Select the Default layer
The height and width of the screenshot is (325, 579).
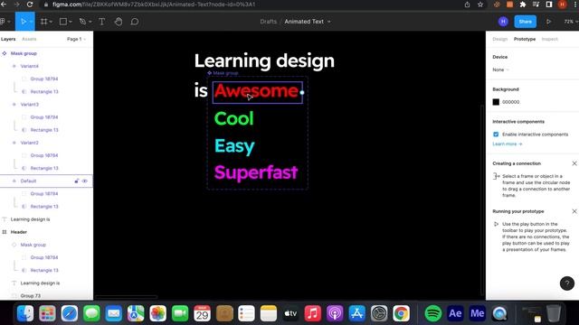click(28, 181)
